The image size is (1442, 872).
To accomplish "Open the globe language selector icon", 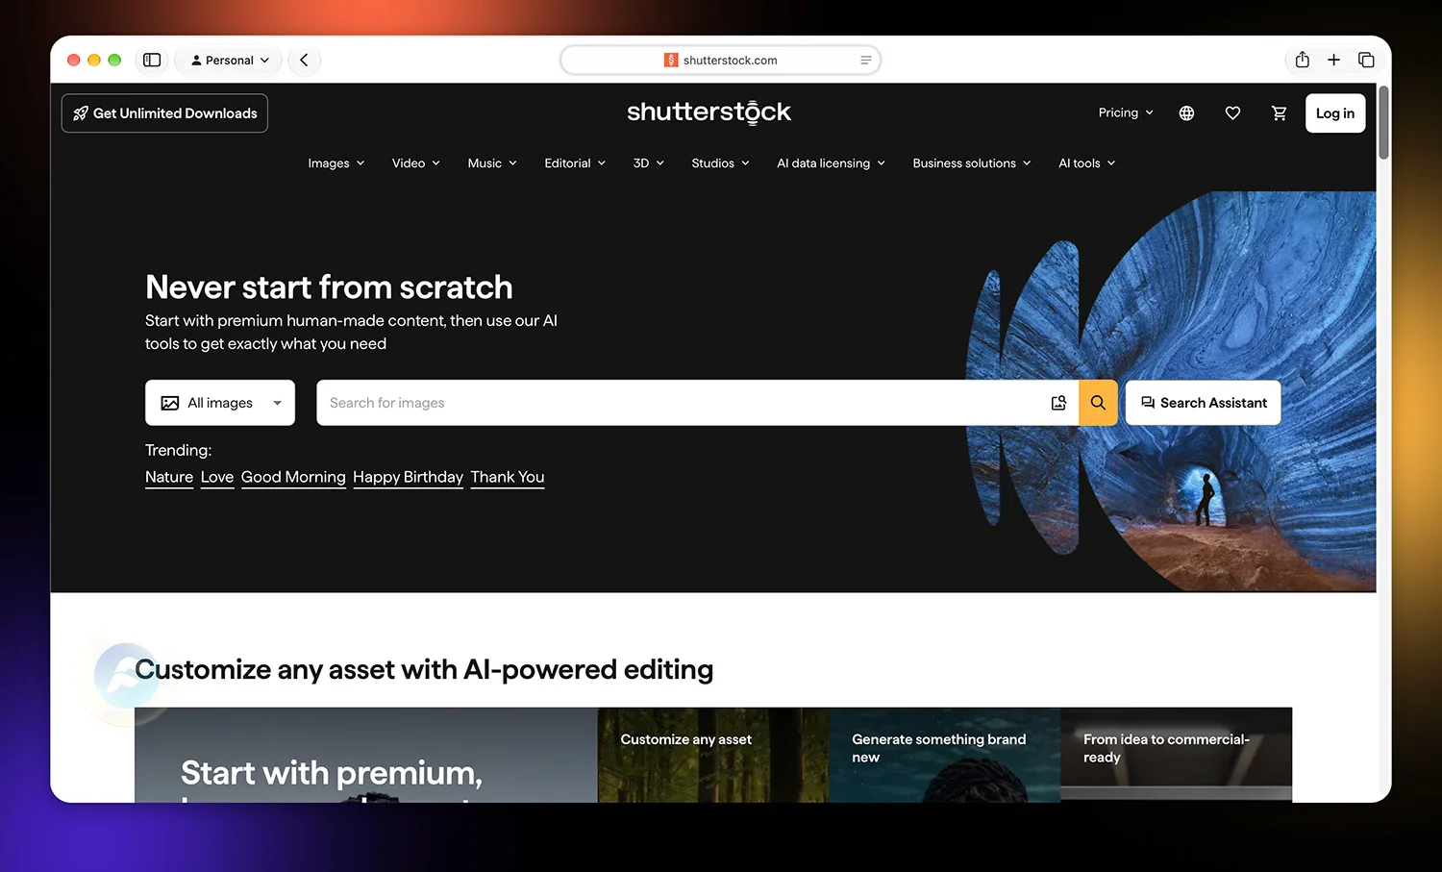I will [x=1186, y=113].
